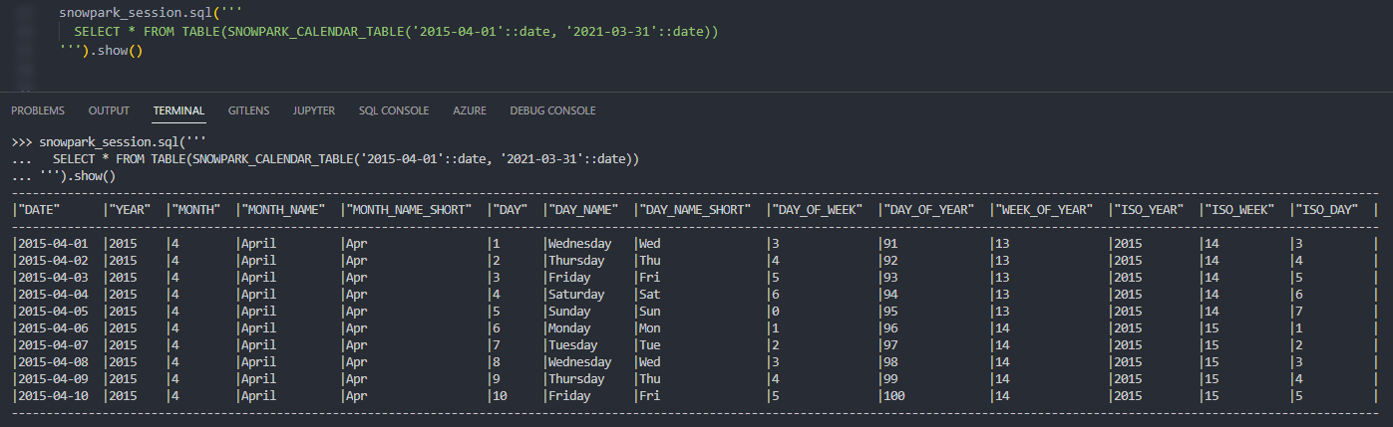Click the Mon short day name cell
This screenshot has width=1393, height=427.
pyautogui.click(x=648, y=327)
